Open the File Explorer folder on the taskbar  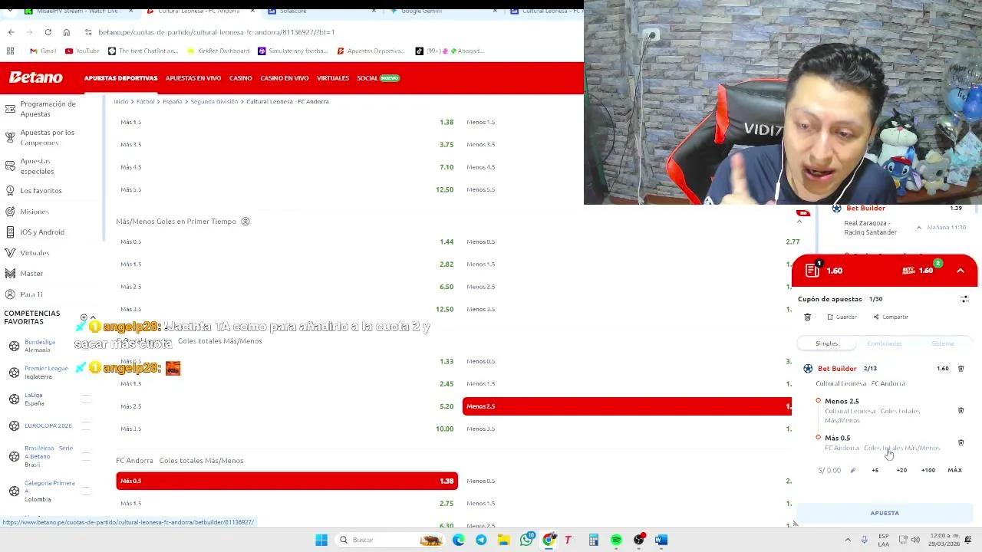(x=503, y=540)
